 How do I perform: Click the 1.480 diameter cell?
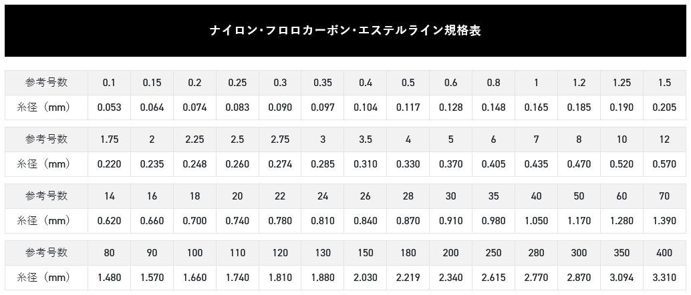(109, 278)
